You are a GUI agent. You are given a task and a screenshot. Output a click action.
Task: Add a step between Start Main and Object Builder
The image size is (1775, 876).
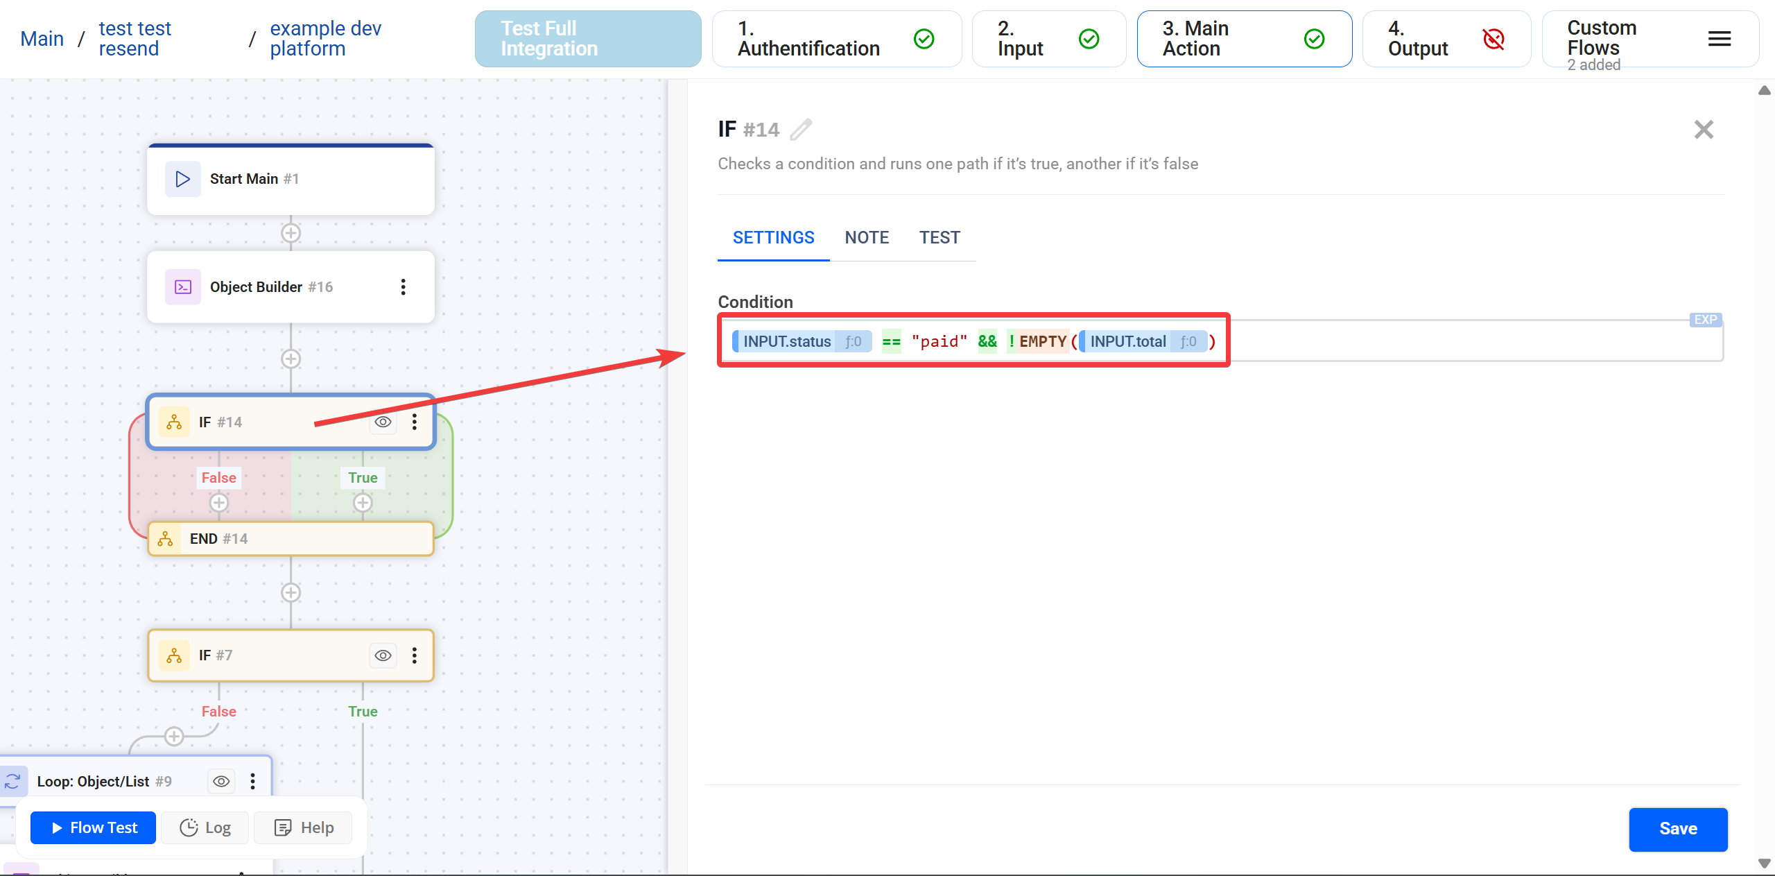[291, 233]
